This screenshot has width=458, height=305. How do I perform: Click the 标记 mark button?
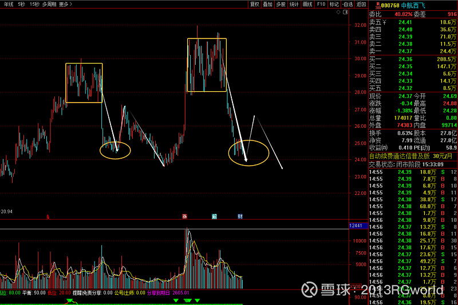[x=334, y=4]
